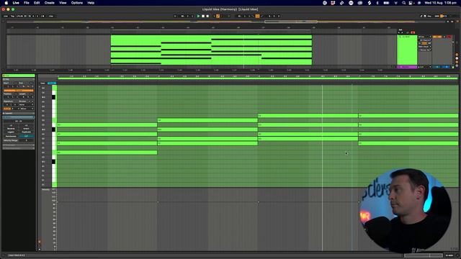Screen dimensions: 461x259
Task: Click the Arrangement Record button
Action: coord(207,16)
